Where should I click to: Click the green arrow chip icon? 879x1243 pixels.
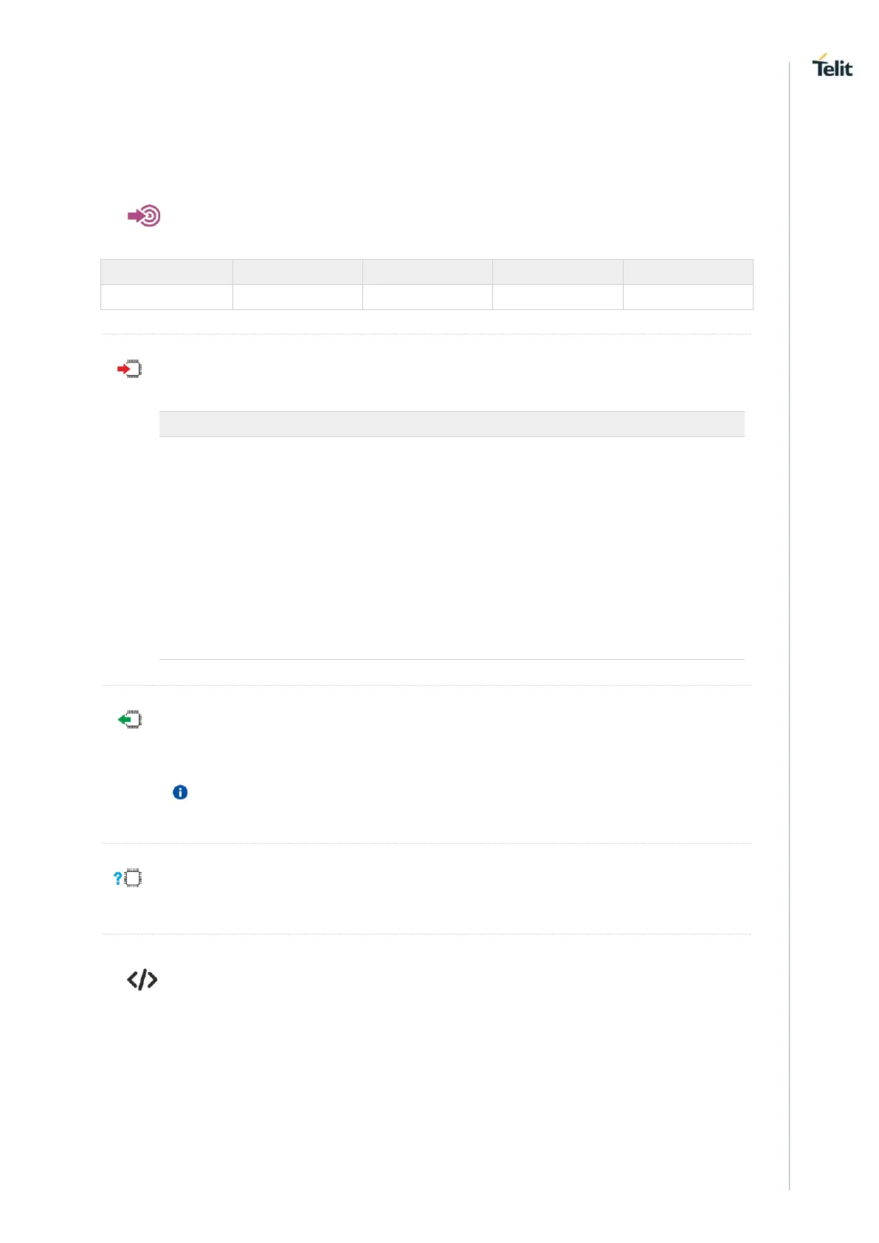pos(130,719)
